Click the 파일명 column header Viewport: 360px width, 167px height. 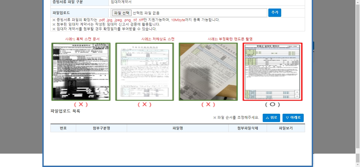[x=178, y=128]
